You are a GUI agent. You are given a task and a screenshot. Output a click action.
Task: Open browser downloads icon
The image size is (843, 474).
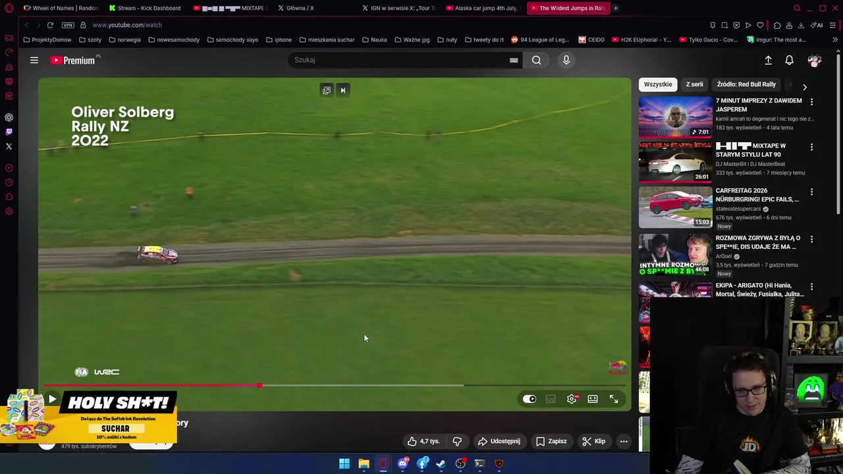point(801,25)
